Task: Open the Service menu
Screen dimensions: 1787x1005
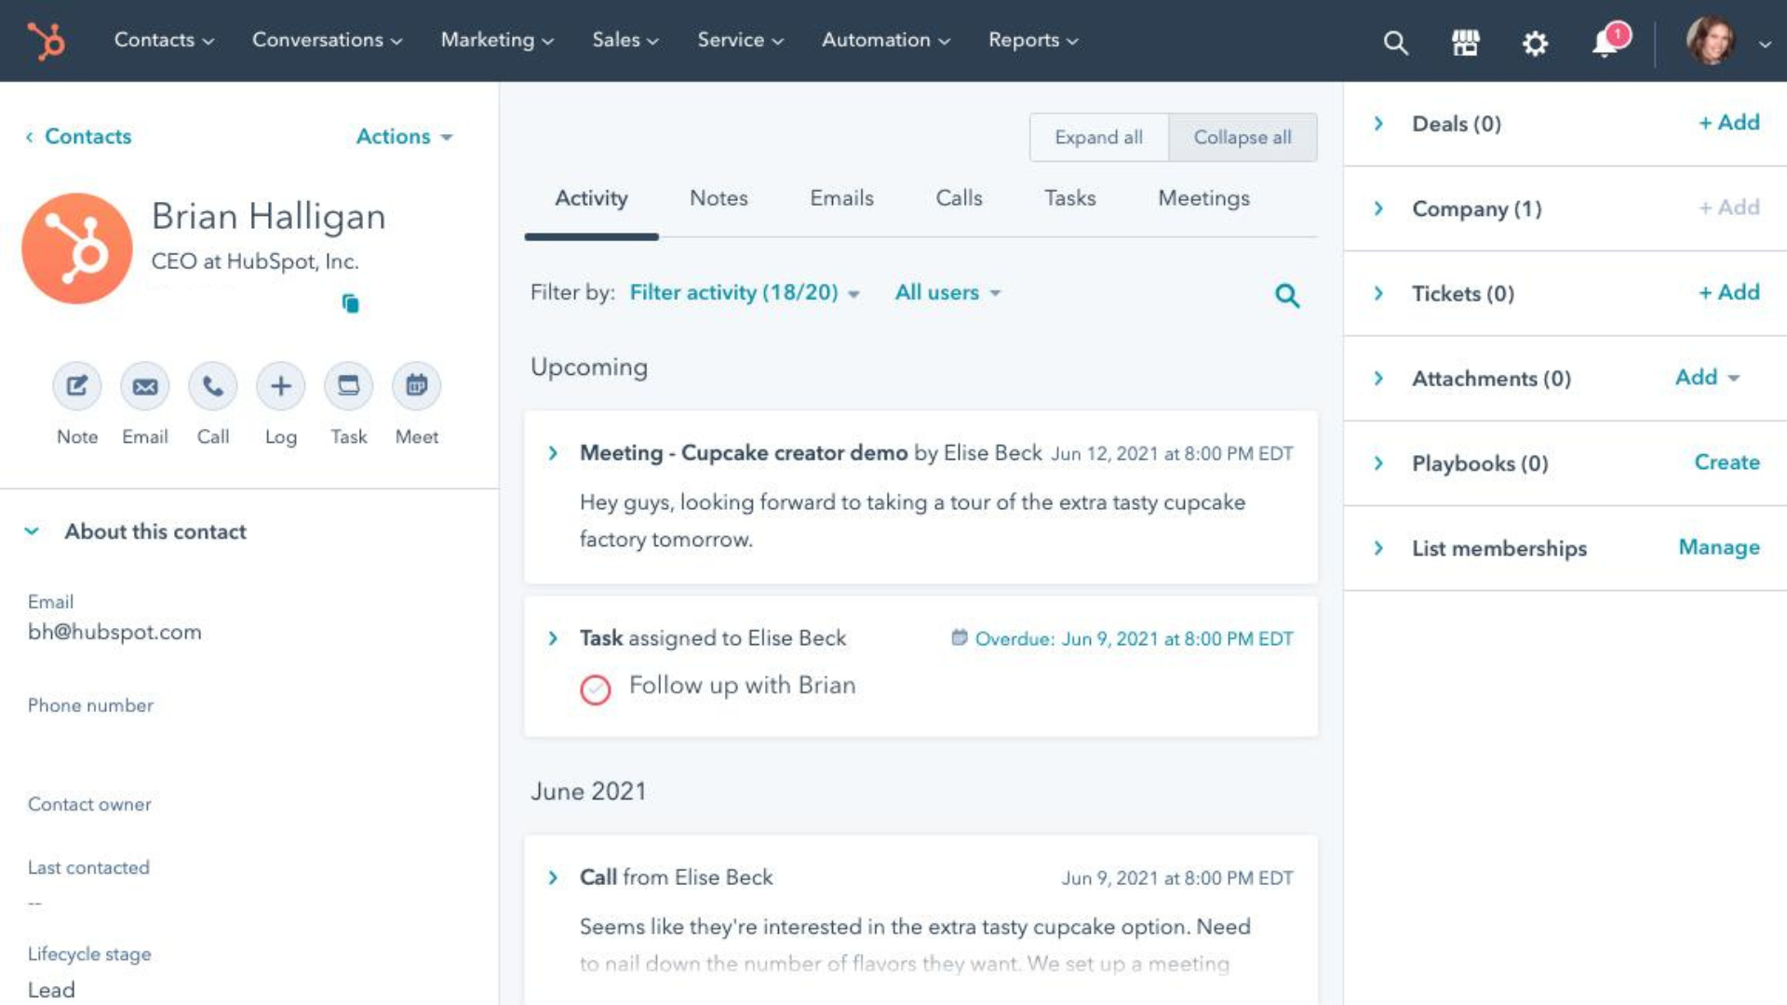Action: tap(740, 40)
